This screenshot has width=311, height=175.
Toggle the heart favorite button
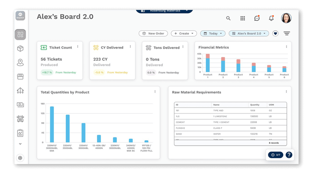click(275, 33)
